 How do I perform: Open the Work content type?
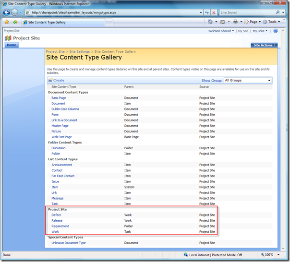(55, 231)
